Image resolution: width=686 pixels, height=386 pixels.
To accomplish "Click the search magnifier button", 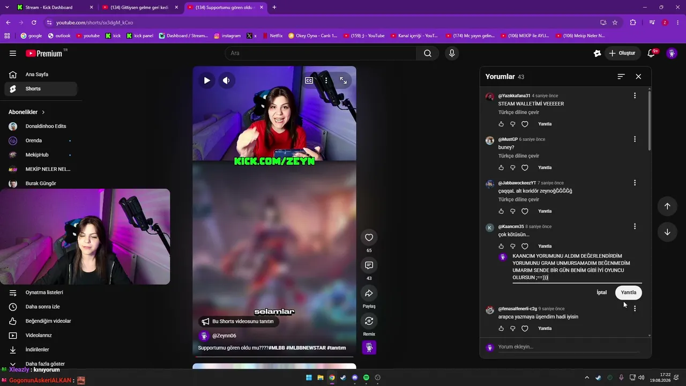I will (x=428, y=53).
